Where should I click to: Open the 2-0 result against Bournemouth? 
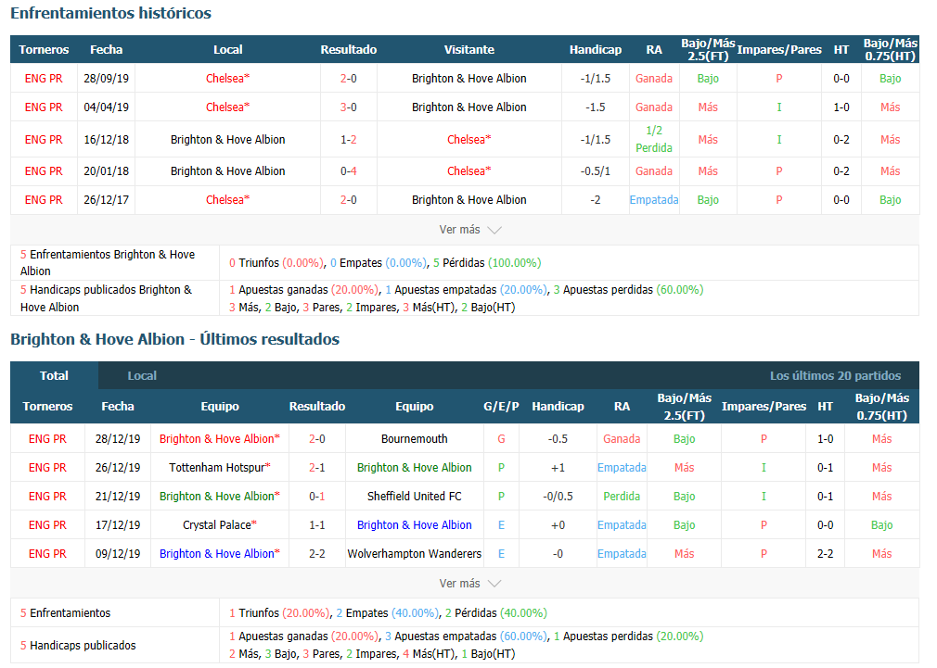[x=316, y=439]
